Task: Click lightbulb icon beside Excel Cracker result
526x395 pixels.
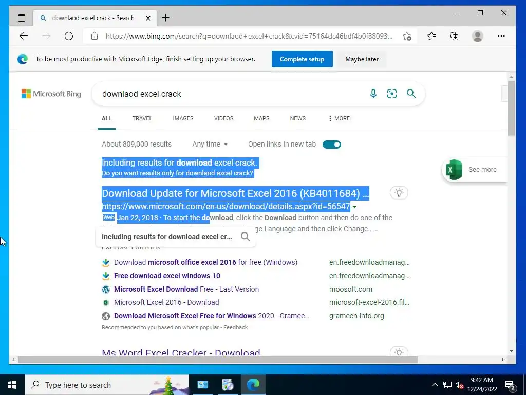Action: [x=399, y=351]
